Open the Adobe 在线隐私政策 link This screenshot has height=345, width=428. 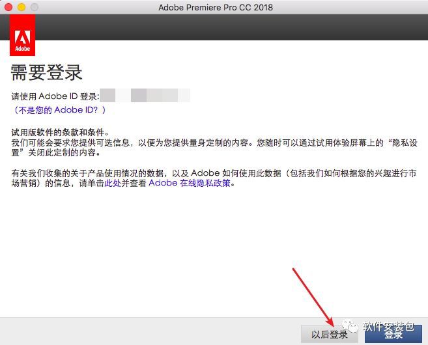pyautogui.click(x=190, y=183)
